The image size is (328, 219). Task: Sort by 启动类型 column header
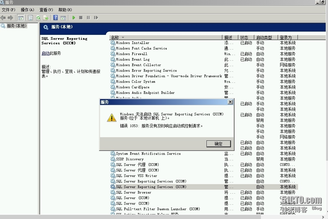tap(266, 37)
